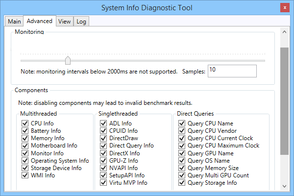Viewport: 294px width, 196px height.
Task: Disable Query GPU Name checkbox
Action: pyautogui.click(x=182, y=153)
